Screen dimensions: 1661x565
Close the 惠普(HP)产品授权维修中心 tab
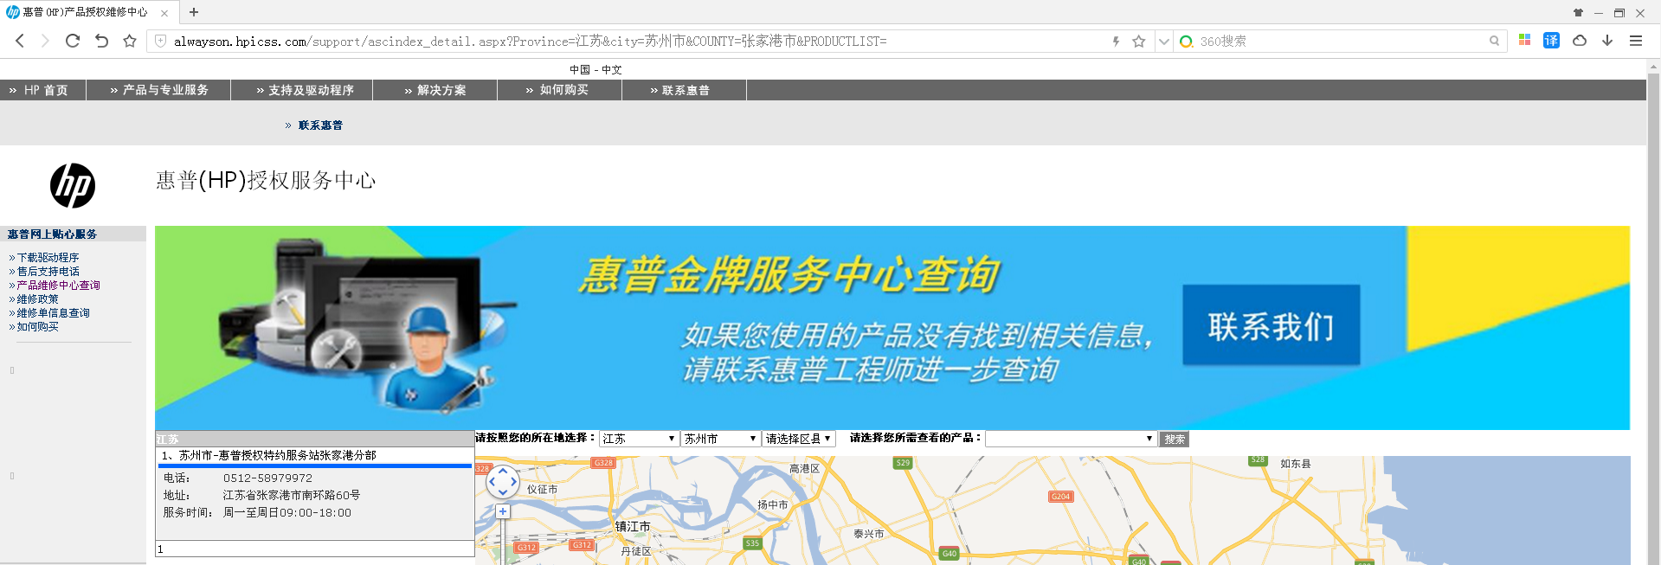click(x=164, y=13)
